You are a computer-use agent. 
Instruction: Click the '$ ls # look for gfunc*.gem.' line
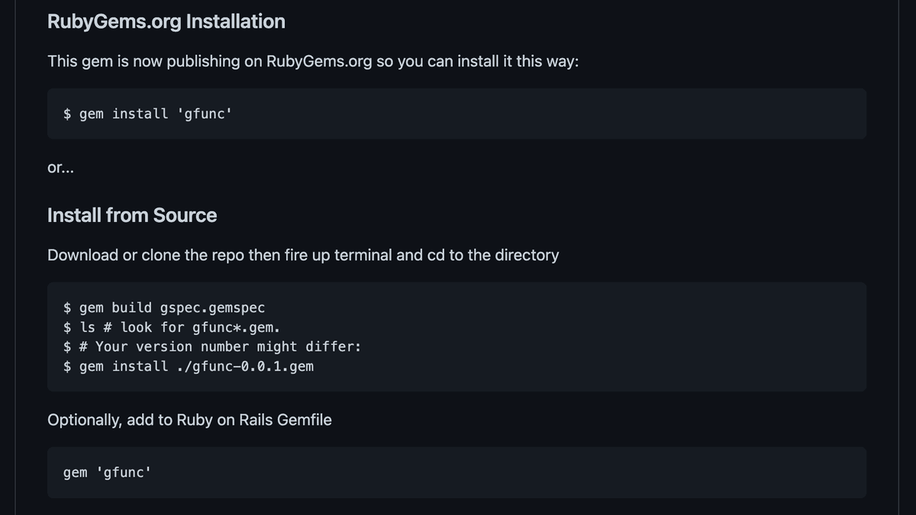172,327
